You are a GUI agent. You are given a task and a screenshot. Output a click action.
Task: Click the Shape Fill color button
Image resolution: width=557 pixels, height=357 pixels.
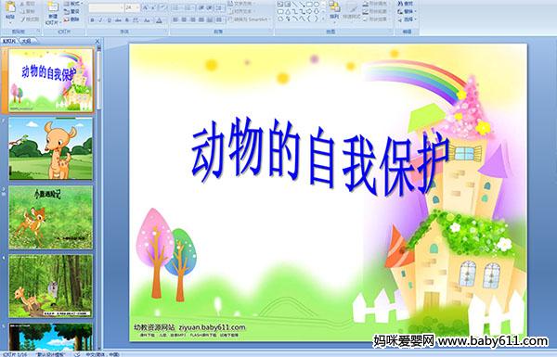click(x=376, y=4)
